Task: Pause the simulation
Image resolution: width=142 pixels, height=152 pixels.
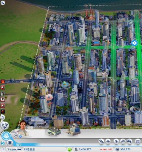Action: pos(3,149)
